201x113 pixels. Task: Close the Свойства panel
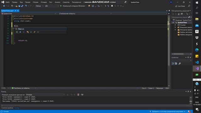[190, 57]
